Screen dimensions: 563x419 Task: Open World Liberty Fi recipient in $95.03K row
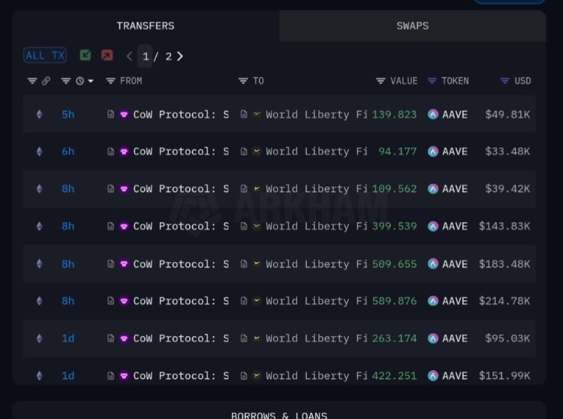pyautogui.click(x=316, y=338)
